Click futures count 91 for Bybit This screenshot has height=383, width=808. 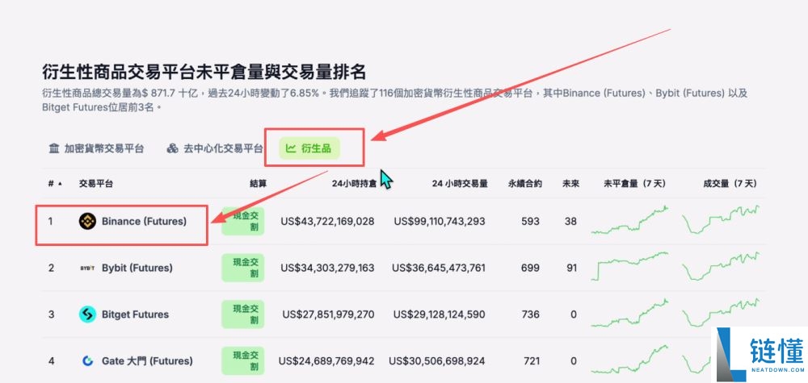(x=571, y=268)
